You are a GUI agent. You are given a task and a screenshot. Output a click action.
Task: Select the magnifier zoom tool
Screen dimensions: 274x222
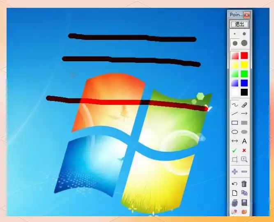click(244, 160)
